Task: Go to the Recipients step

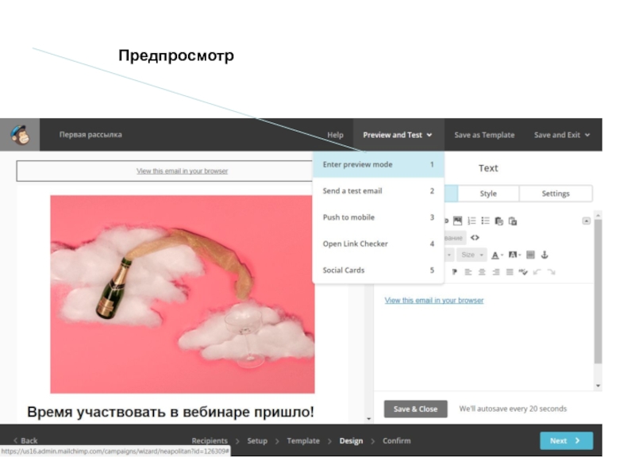Action: click(x=210, y=440)
